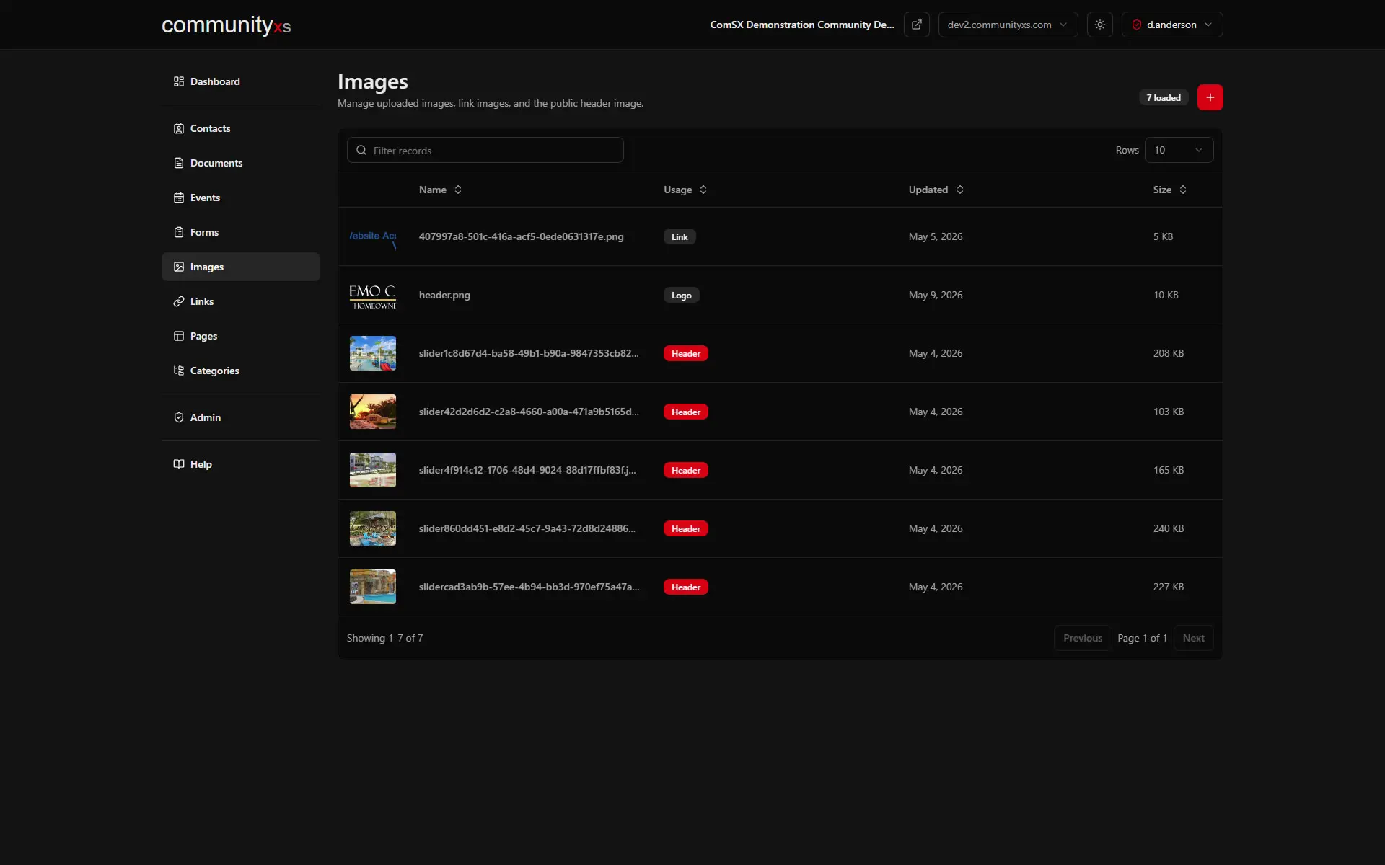Viewport: 1385px width, 865px height.
Task: Click the communityxs logo
Action: coord(227,25)
